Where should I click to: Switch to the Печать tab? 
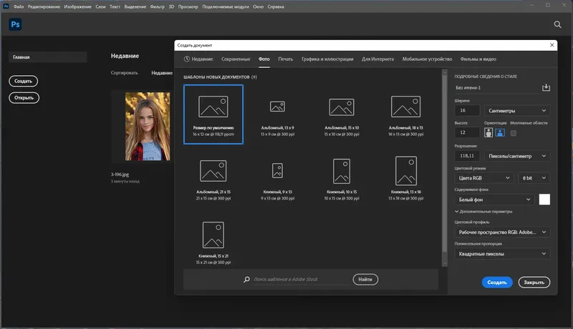click(x=285, y=59)
